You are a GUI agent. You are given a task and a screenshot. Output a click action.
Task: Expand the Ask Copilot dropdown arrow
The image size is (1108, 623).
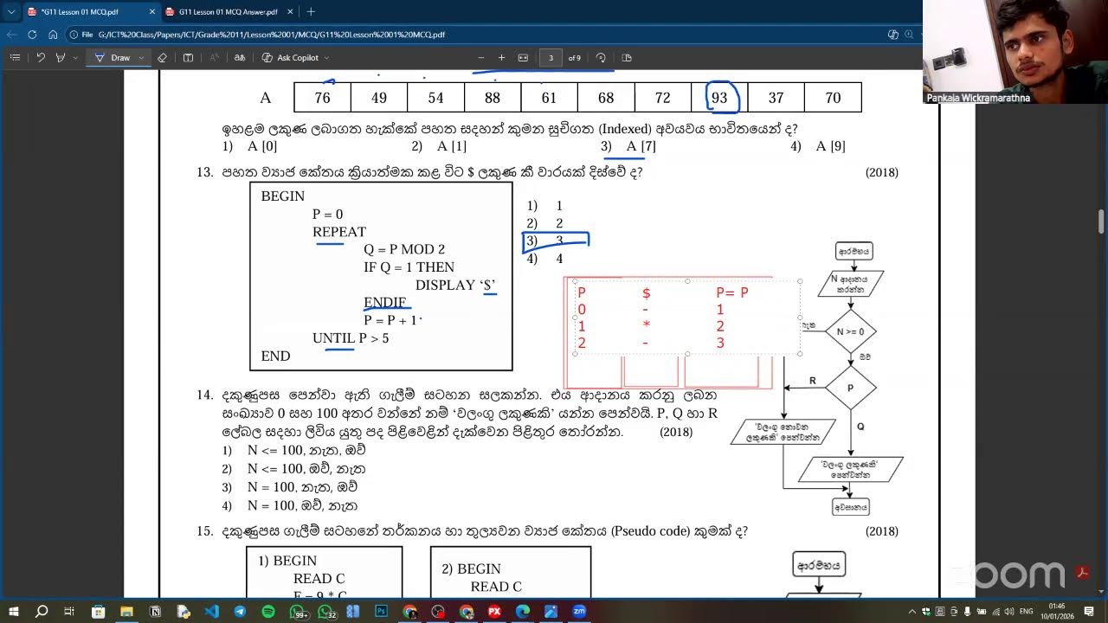(326, 58)
